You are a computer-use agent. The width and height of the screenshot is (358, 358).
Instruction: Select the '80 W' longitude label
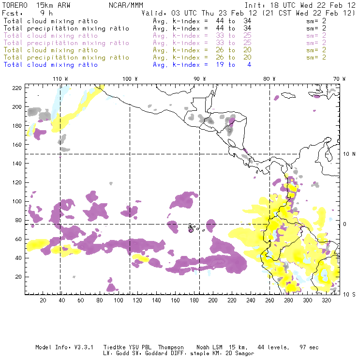(269, 79)
